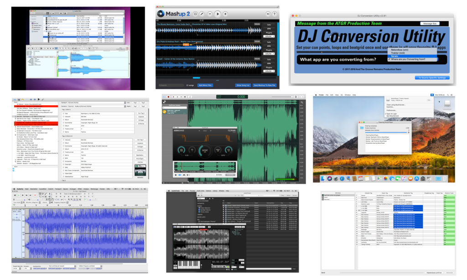Viewport: 467px width, 280px height.
Task: Solo the Eric Prydz track in Mashup 2
Action: coord(269,42)
